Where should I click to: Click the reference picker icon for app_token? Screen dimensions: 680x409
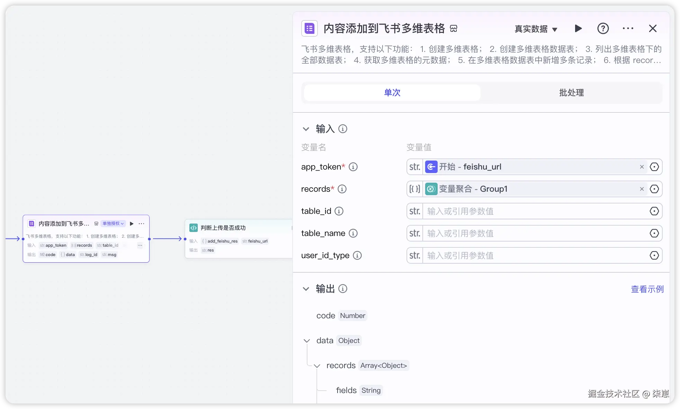pos(654,167)
